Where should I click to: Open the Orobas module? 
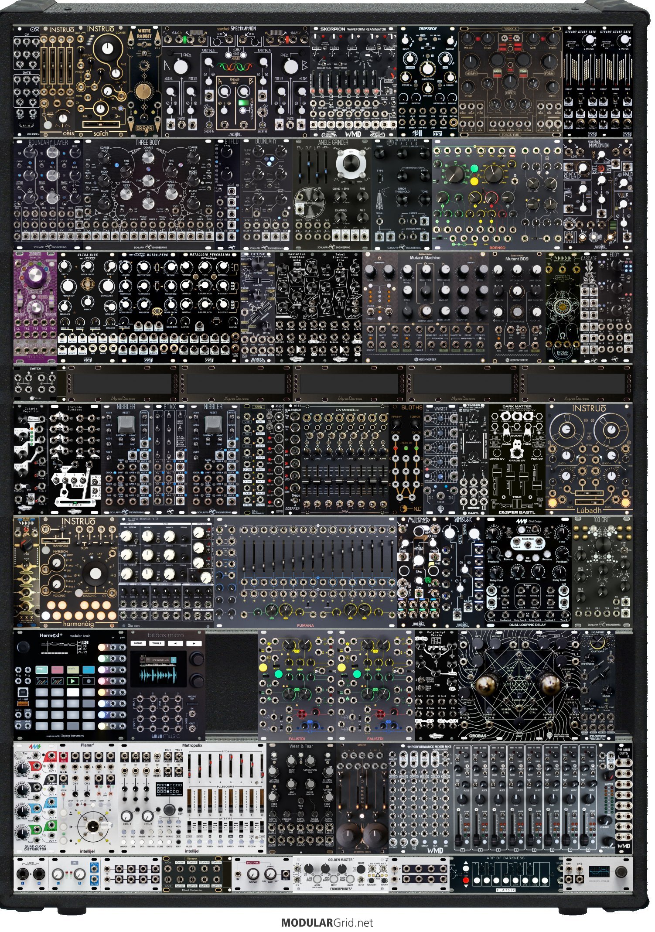pyautogui.click(x=519, y=685)
